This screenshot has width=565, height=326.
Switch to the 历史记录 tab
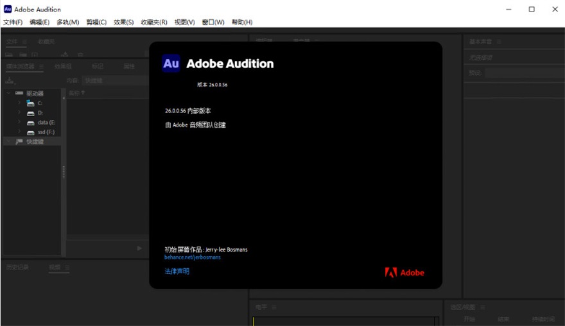pos(17,268)
